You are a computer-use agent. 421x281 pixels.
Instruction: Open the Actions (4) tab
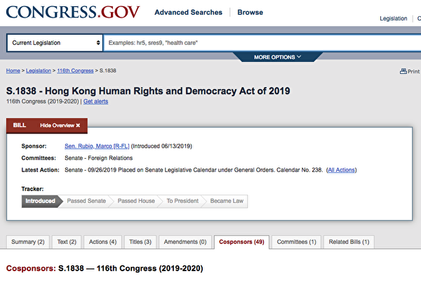click(x=103, y=242)
